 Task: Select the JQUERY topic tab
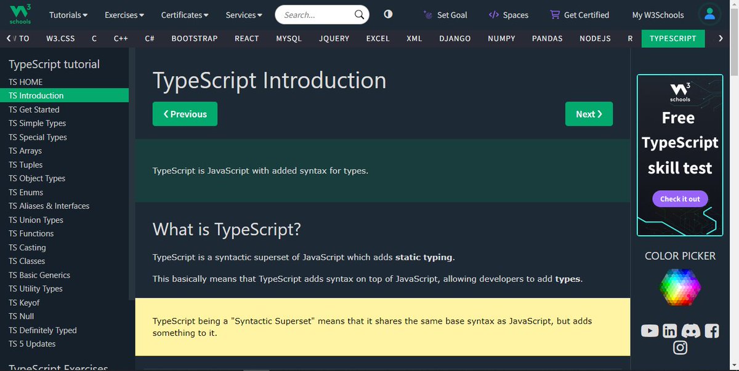[334, 38]
